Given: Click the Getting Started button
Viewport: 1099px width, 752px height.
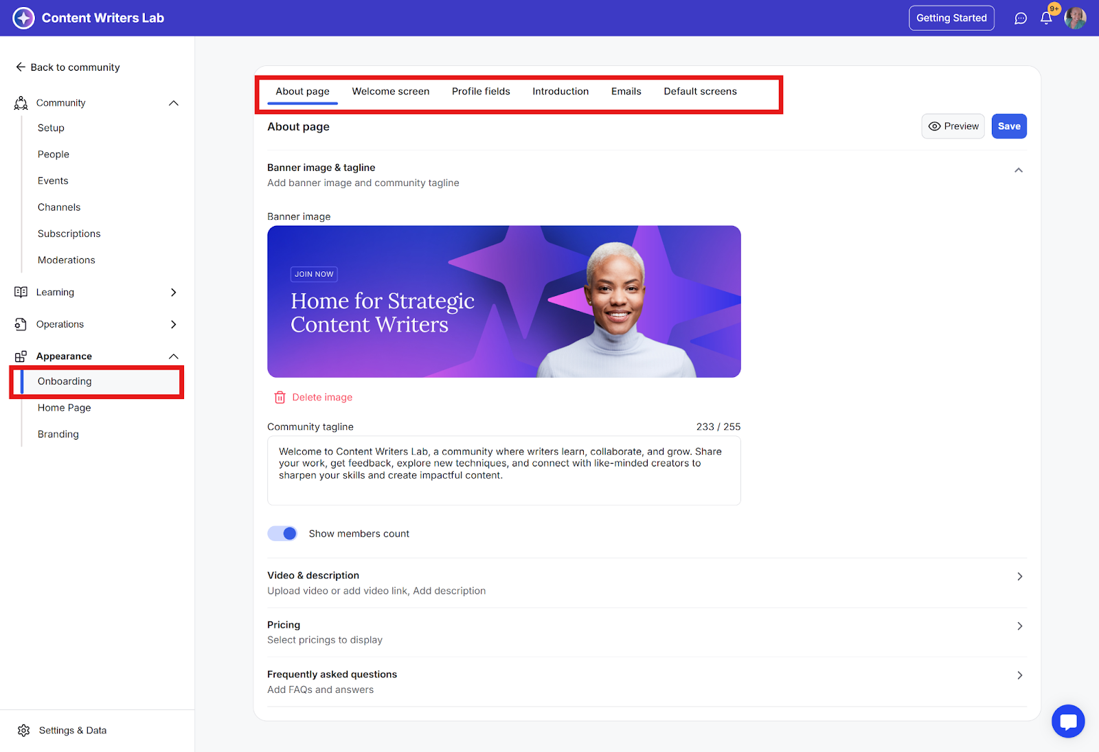Looking at the screenshot, I should 951,18.
